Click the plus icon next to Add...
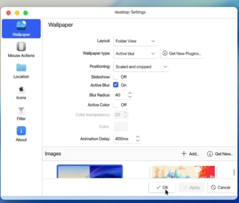 (x=184, y=153)
